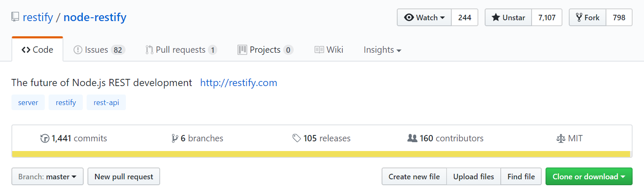View the 105 releases page
This screenshot has height=189, width=644.
[x=322, y=138]
